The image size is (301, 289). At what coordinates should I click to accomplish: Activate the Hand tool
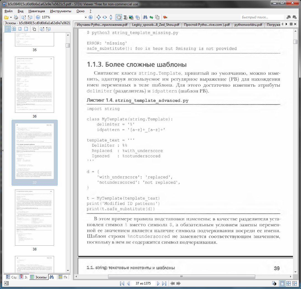coord(119,17)
